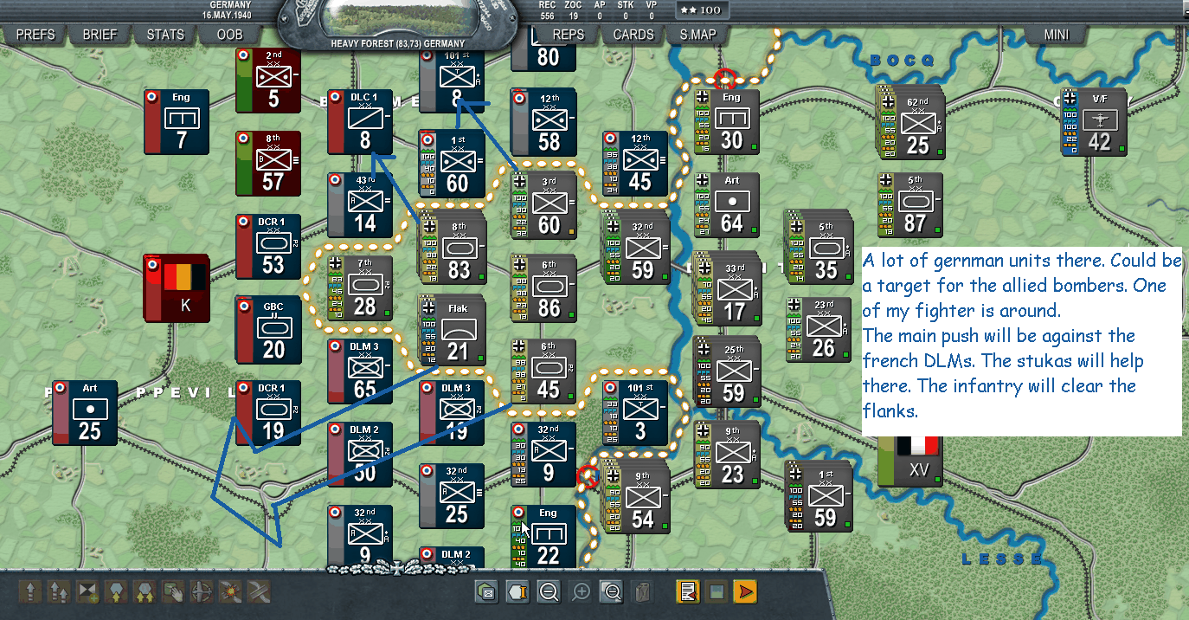This screenshot has height=620, width=1189.
Task: Select the 5th counter with 35
Action: tap(818, 247)
